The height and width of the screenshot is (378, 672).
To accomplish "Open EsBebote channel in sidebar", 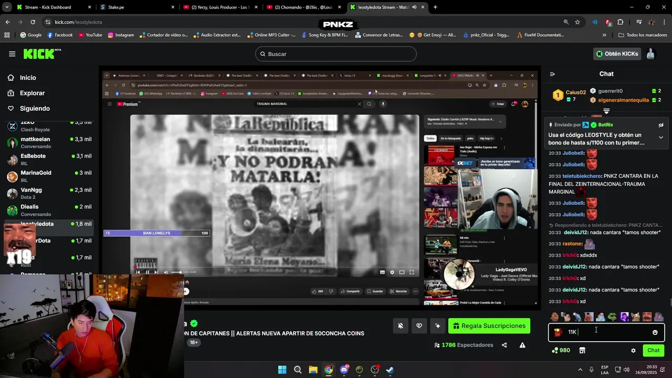I will coord(49,159).
